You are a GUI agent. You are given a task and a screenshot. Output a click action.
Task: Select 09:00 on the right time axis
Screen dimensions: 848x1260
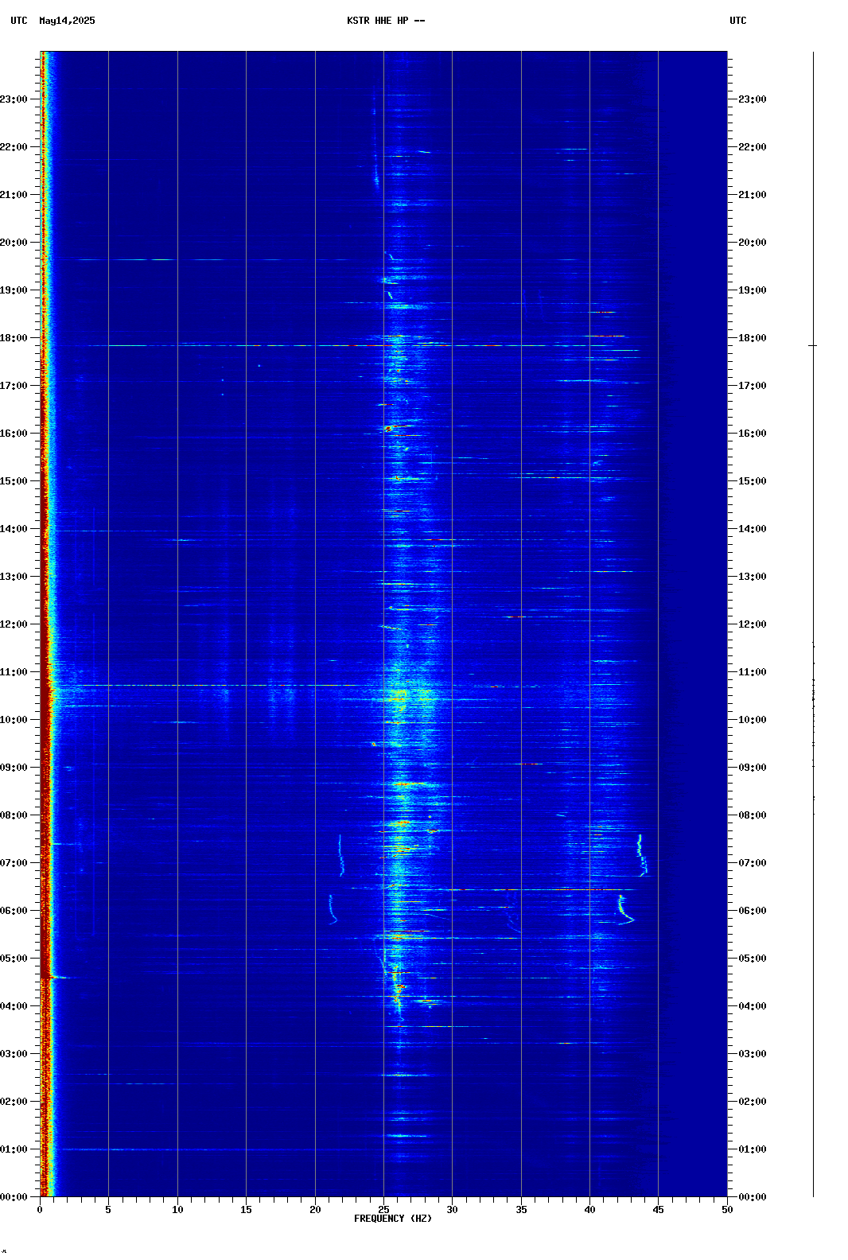[x=753, y=768]
